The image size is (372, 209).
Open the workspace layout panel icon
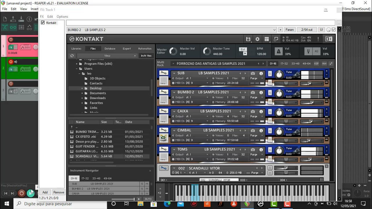pyautogui.click(x=267, y=39)
